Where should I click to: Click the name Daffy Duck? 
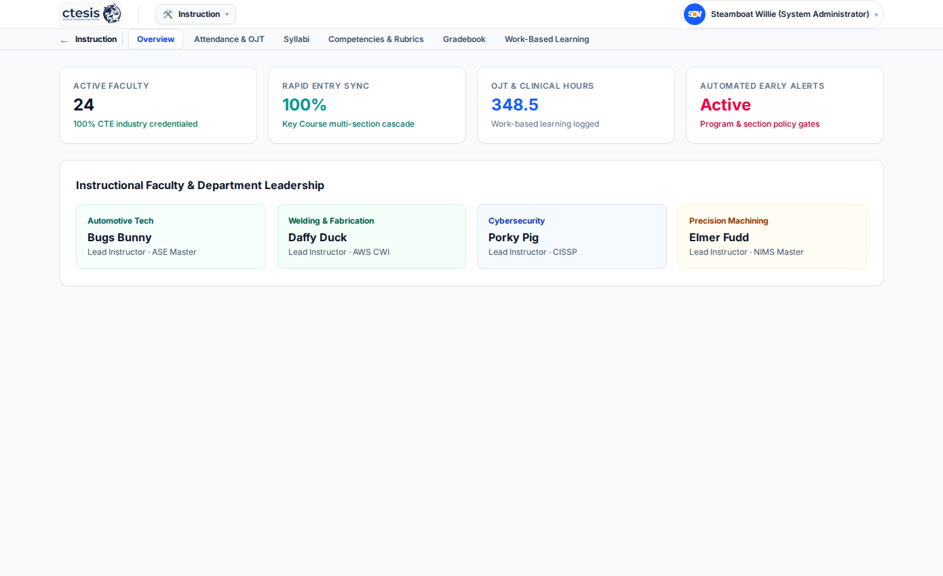point(317,237)
